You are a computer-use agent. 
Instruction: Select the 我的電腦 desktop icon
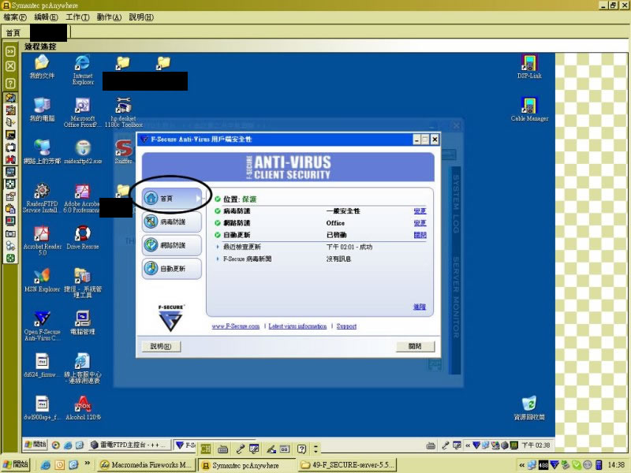click(x=42, y=110)
